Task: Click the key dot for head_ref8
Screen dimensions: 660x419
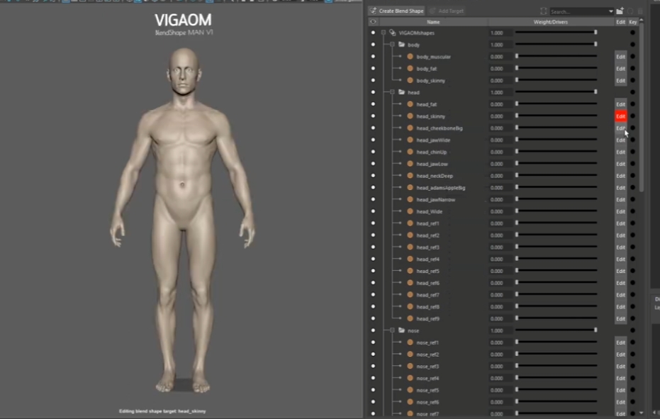Action: [632, 306]
